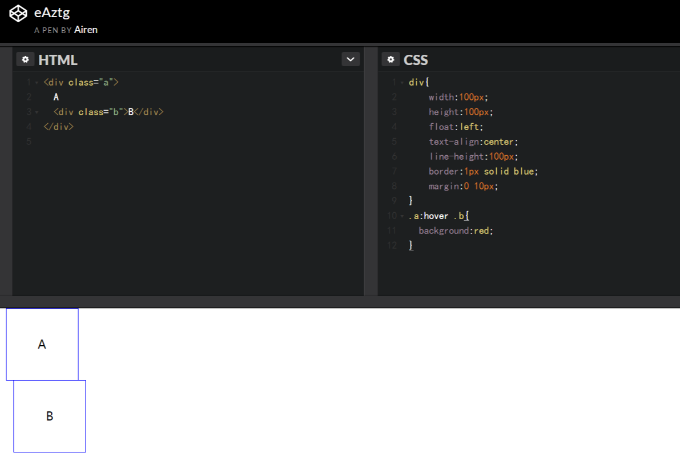
Task: Select the CSS panel header label
Action: click(417, 59)
